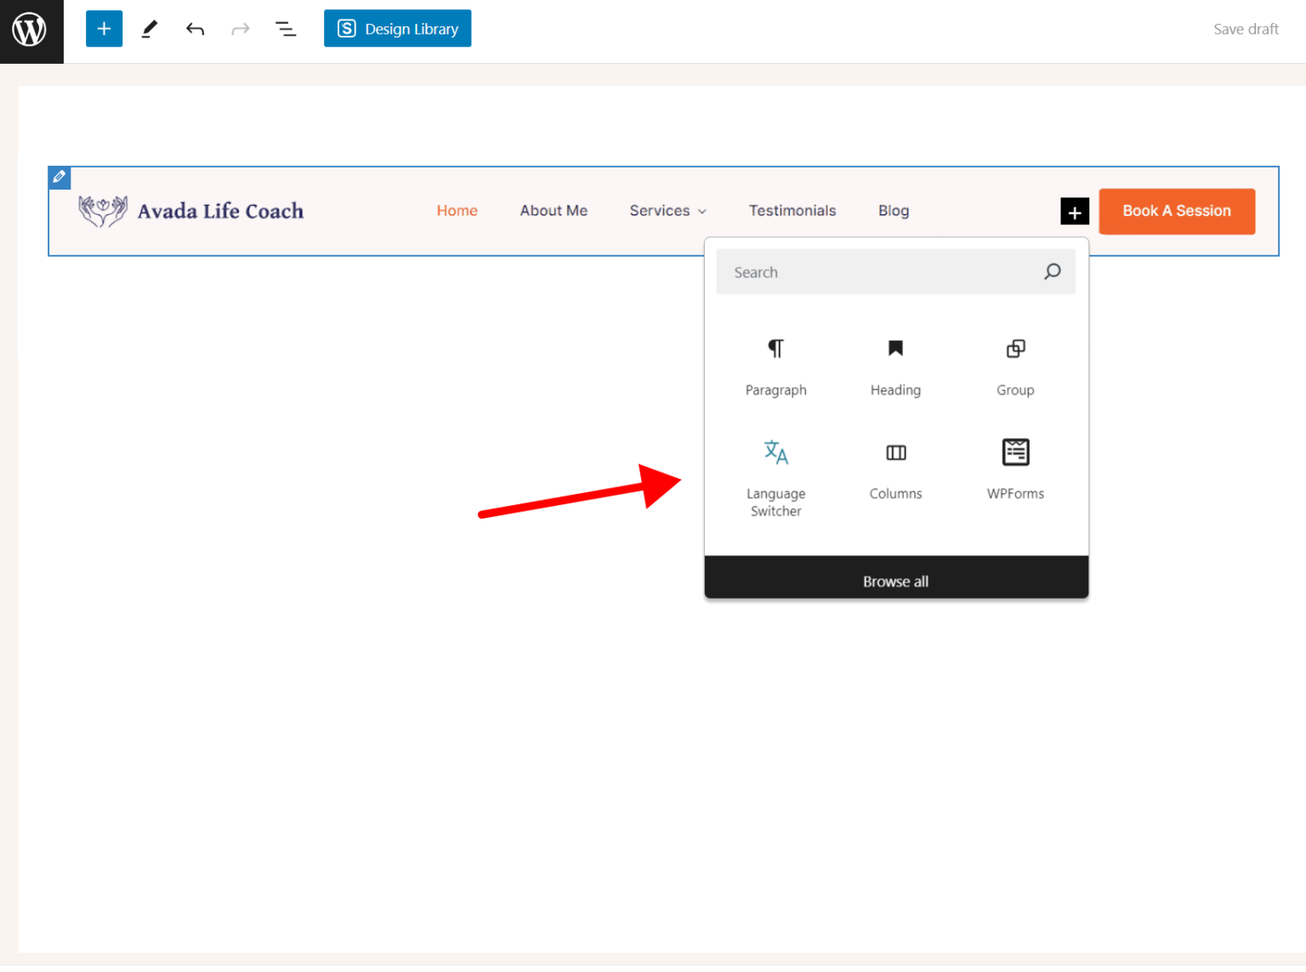Viewport: 1306px width, 972px height.
Task: Click the redo arrow
Action: pyautogui.click(x=241, y=28)
